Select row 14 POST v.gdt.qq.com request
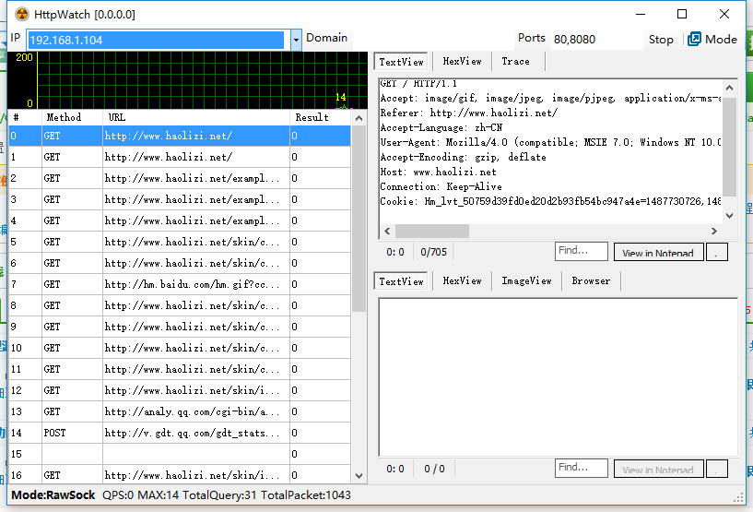Viewport: 753px width, 512px height. (180, 433)
